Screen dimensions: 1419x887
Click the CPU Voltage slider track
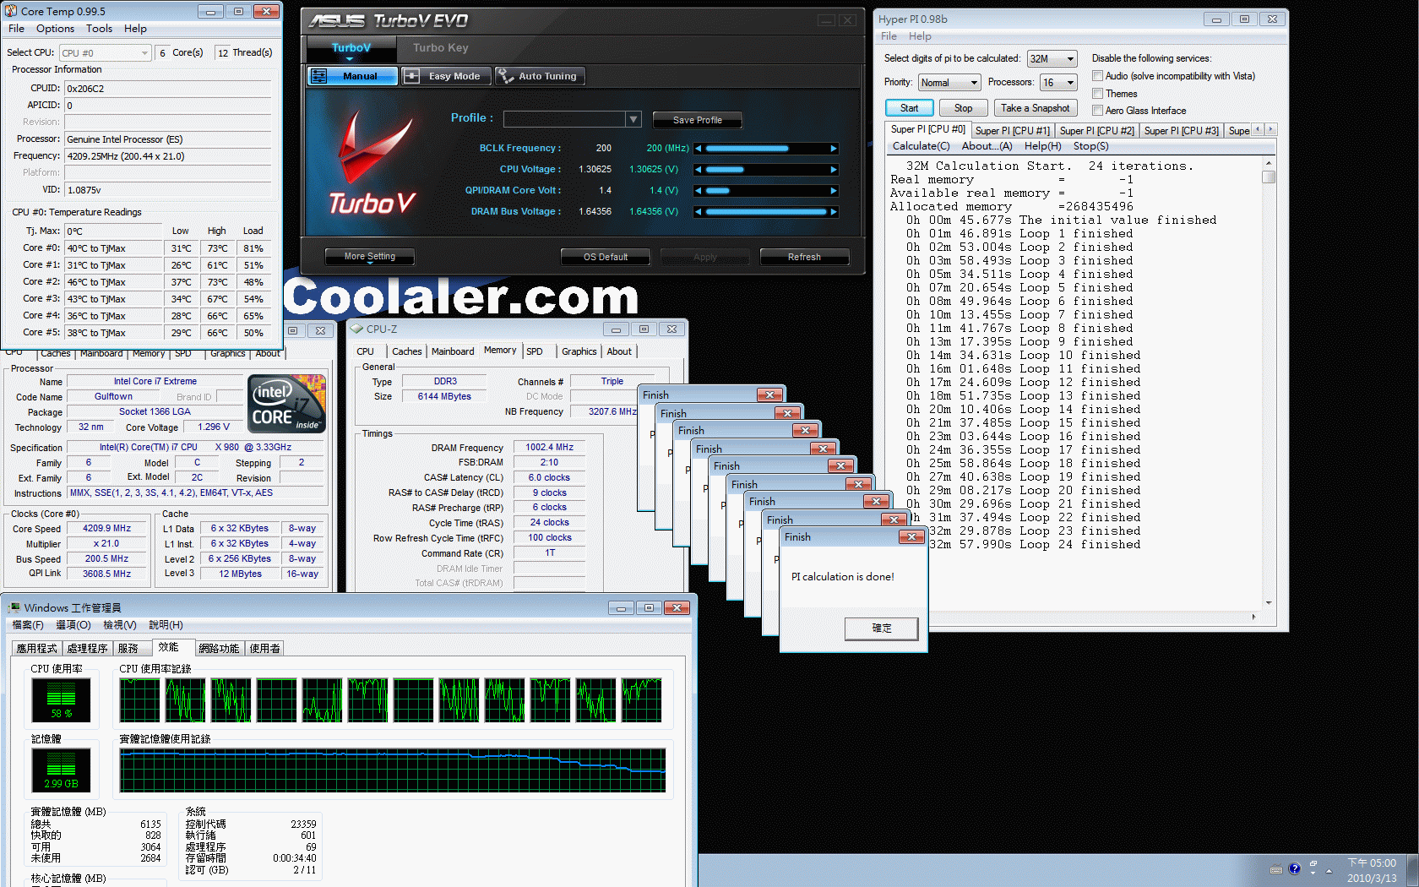766,169
